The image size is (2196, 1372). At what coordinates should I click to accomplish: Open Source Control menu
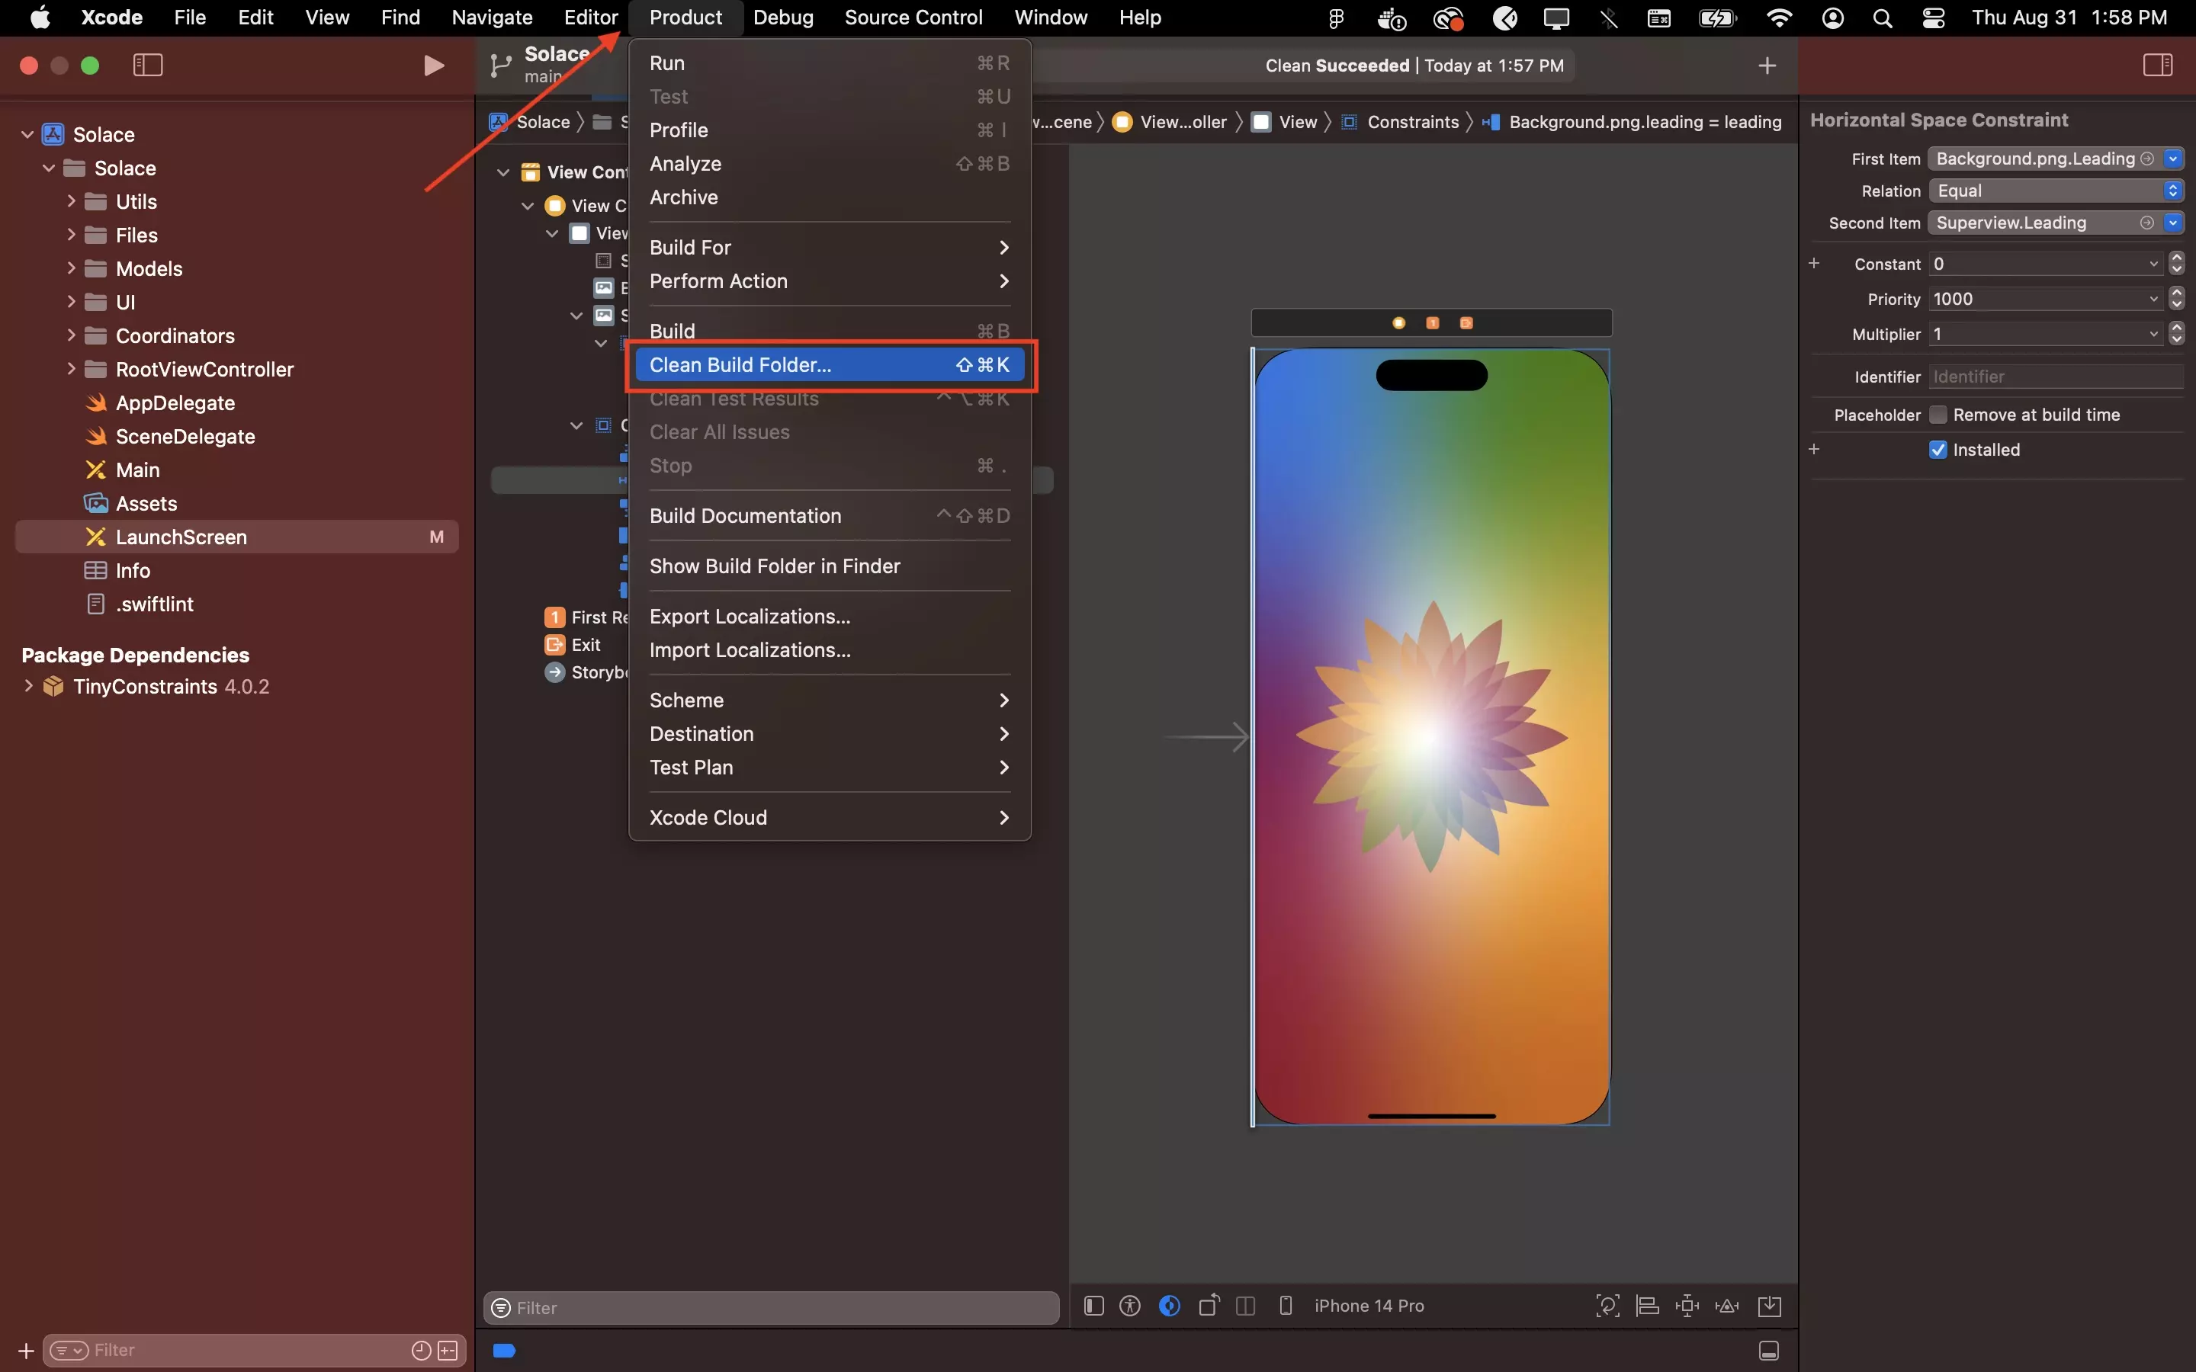[913, 18]
